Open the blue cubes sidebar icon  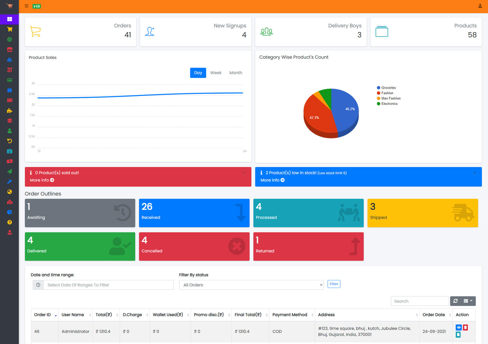tap(9, 60)
